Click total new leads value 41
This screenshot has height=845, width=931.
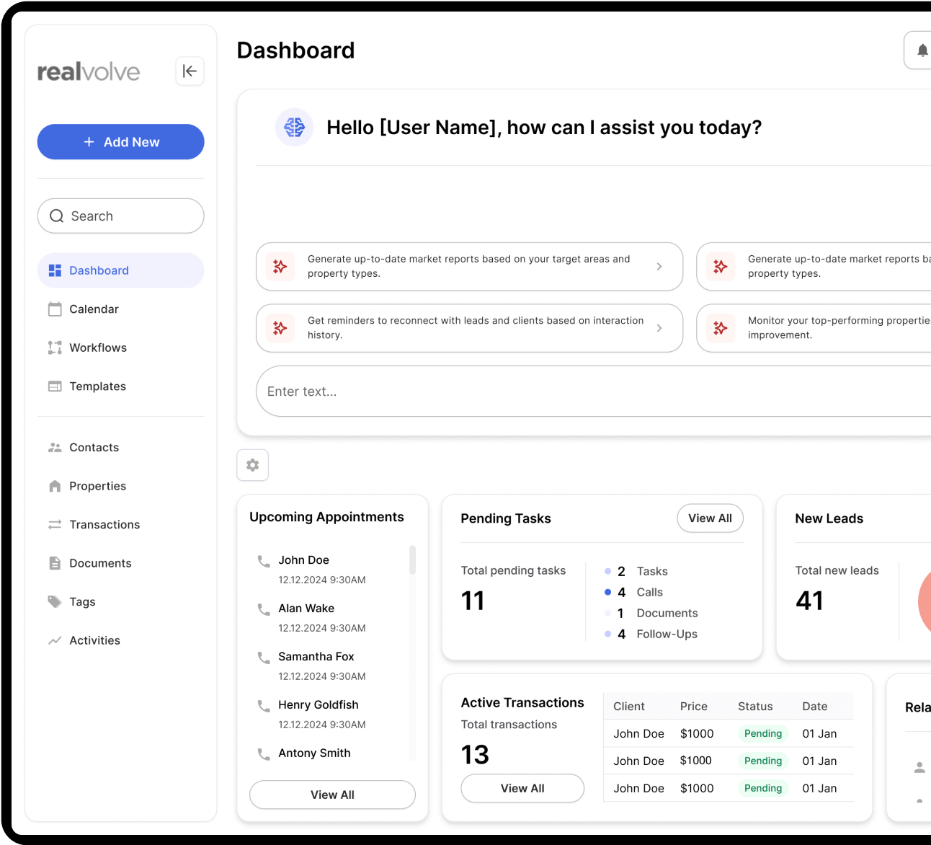tap(809, 601)
